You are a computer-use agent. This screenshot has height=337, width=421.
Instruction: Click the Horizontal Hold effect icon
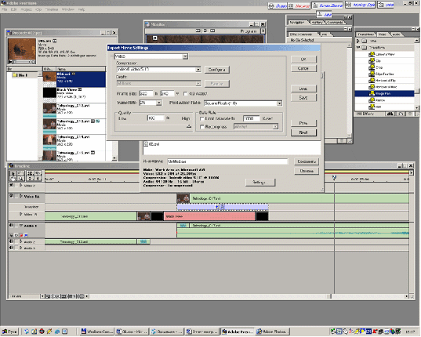click(x=372, y=87)
